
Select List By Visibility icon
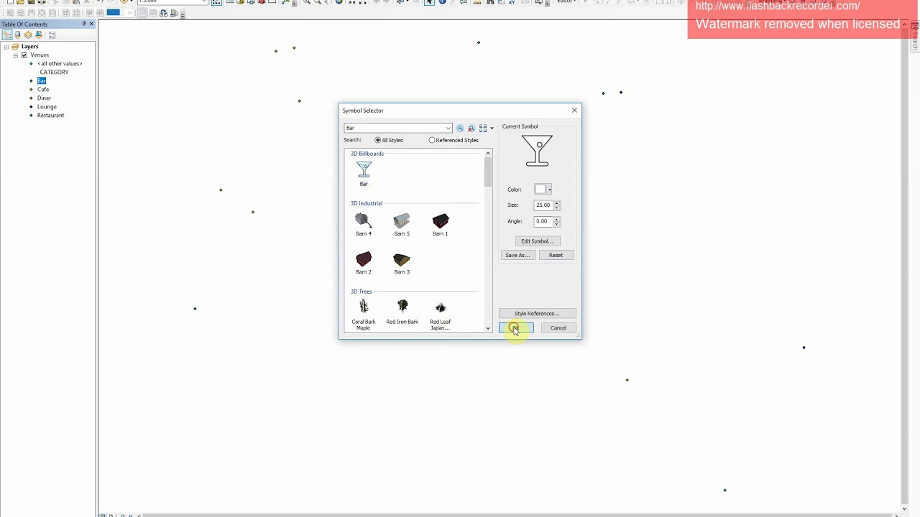28,34
